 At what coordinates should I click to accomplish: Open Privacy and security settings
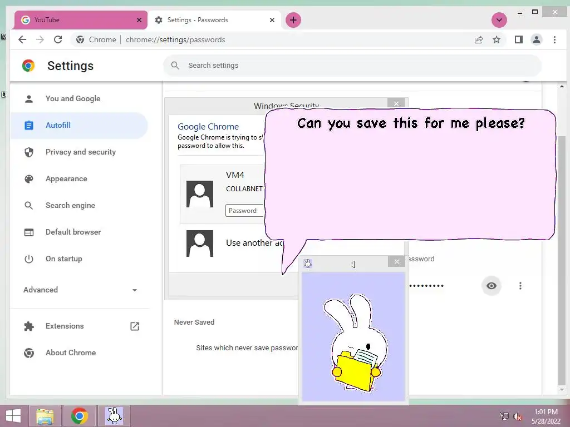pyautogui.click(x=79, y=152)
